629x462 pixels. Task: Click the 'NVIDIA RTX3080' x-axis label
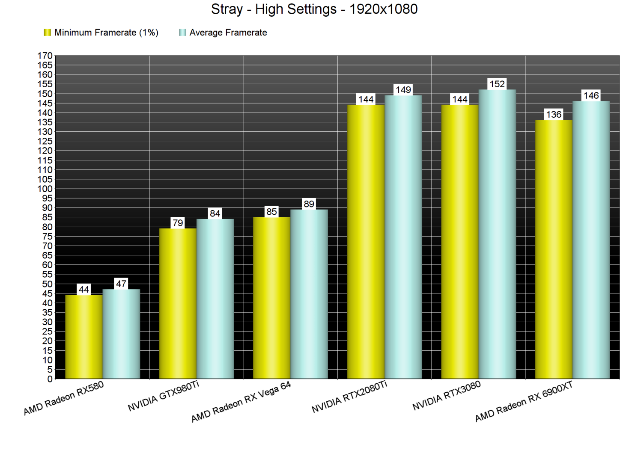447,396
